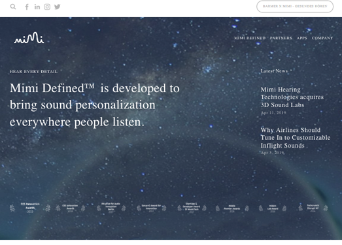
Task: Open the LinkedIn icon
Action: [x=37, y=7]
